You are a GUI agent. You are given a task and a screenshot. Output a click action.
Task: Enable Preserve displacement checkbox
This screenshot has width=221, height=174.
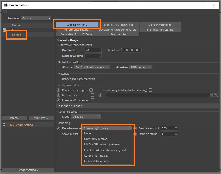click(x=92, y=100)
